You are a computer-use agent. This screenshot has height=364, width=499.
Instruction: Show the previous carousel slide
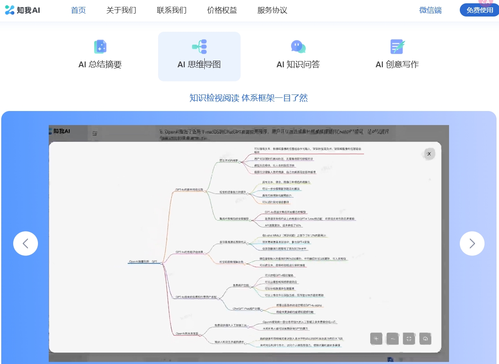[x=26, y=243]
